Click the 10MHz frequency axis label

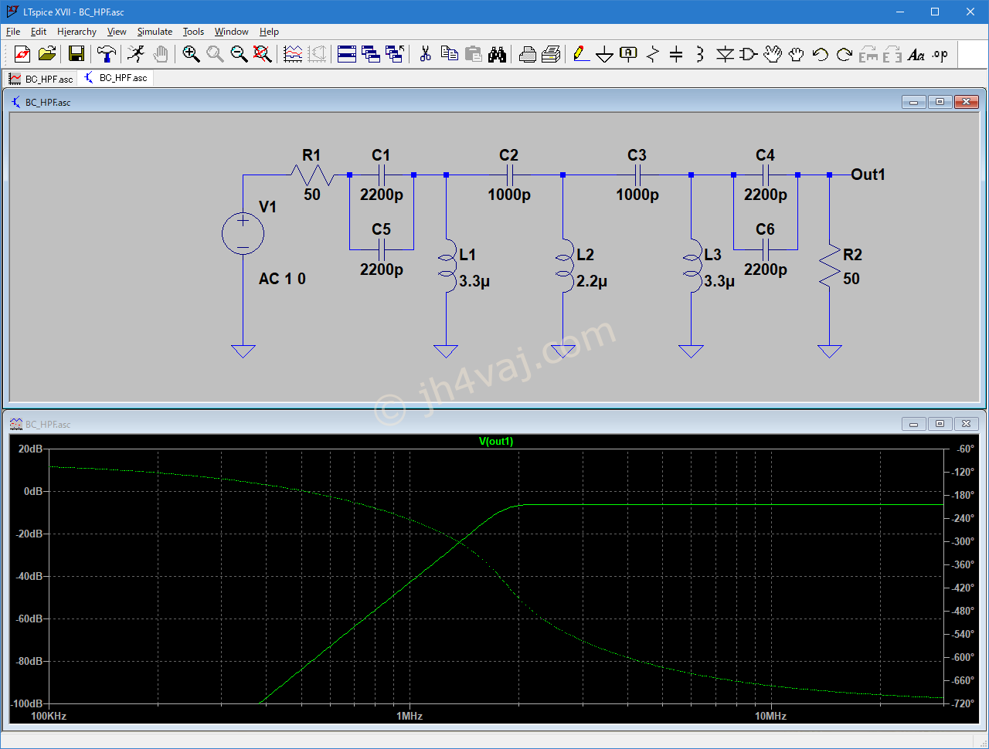[x=770, y=717]
